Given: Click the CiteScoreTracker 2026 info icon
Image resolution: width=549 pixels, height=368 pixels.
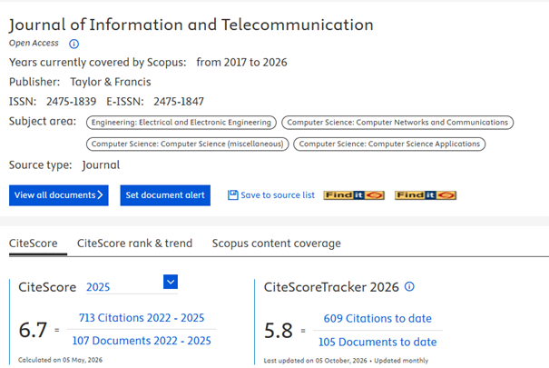Looking at the screenshot, I should (x=409, y=287).
